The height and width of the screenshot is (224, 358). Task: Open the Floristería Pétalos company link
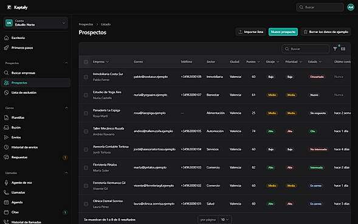click(105, 164)
